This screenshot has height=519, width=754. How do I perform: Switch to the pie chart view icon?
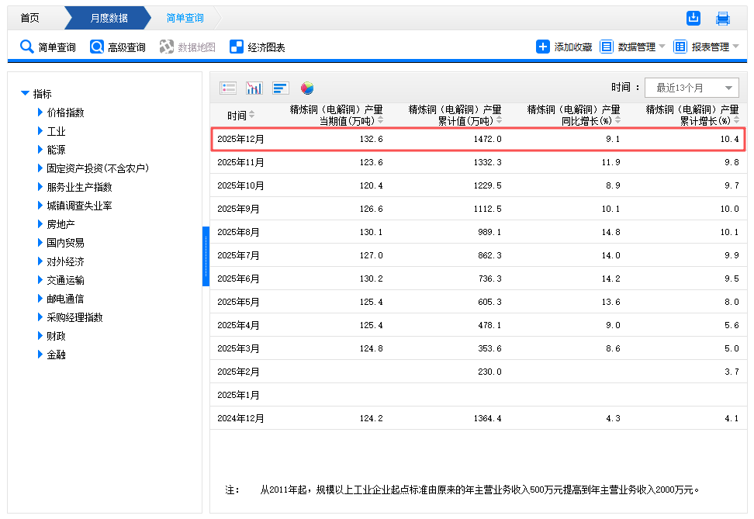pos(307,88)
